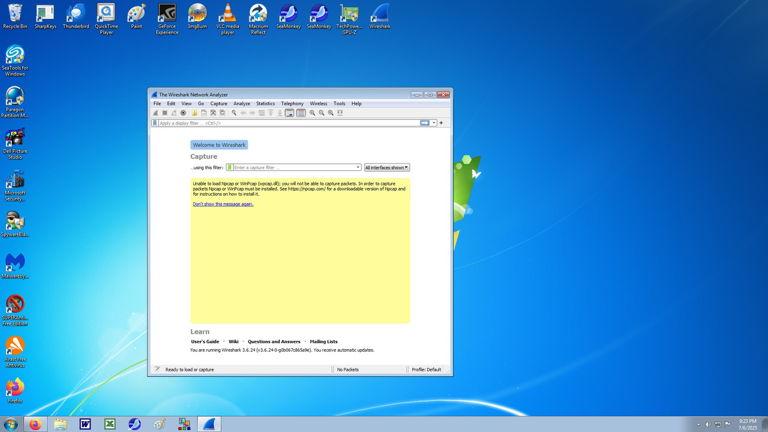Go back in packet history
This screenshot has width=768, height=432.
tap(243, 113)
